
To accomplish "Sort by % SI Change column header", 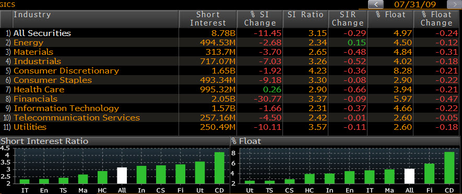I will [260, 19].
